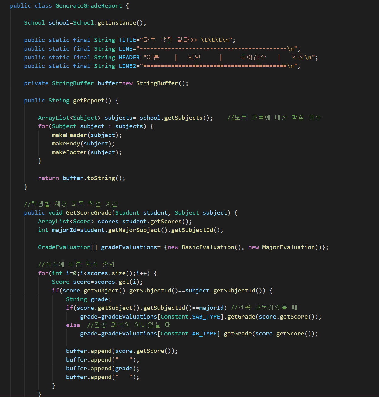Click the getReport() method name
The height and width of the screenshot is (397, 379).
pyautogui.click(x=92, y=101)
